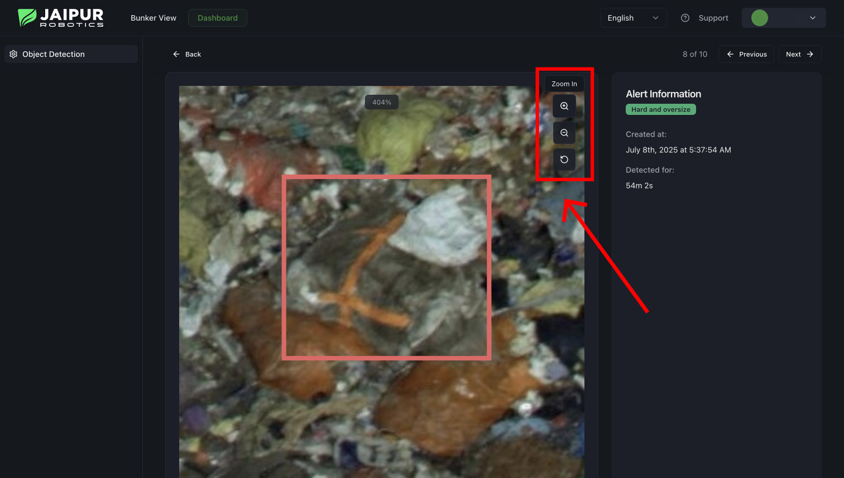This screenshot has height=478, width=844.
Task: Click the right arrow icon on Next
Action: (810, 54)
